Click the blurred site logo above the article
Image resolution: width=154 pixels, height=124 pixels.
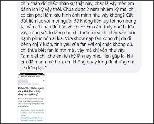pos(23,81)
